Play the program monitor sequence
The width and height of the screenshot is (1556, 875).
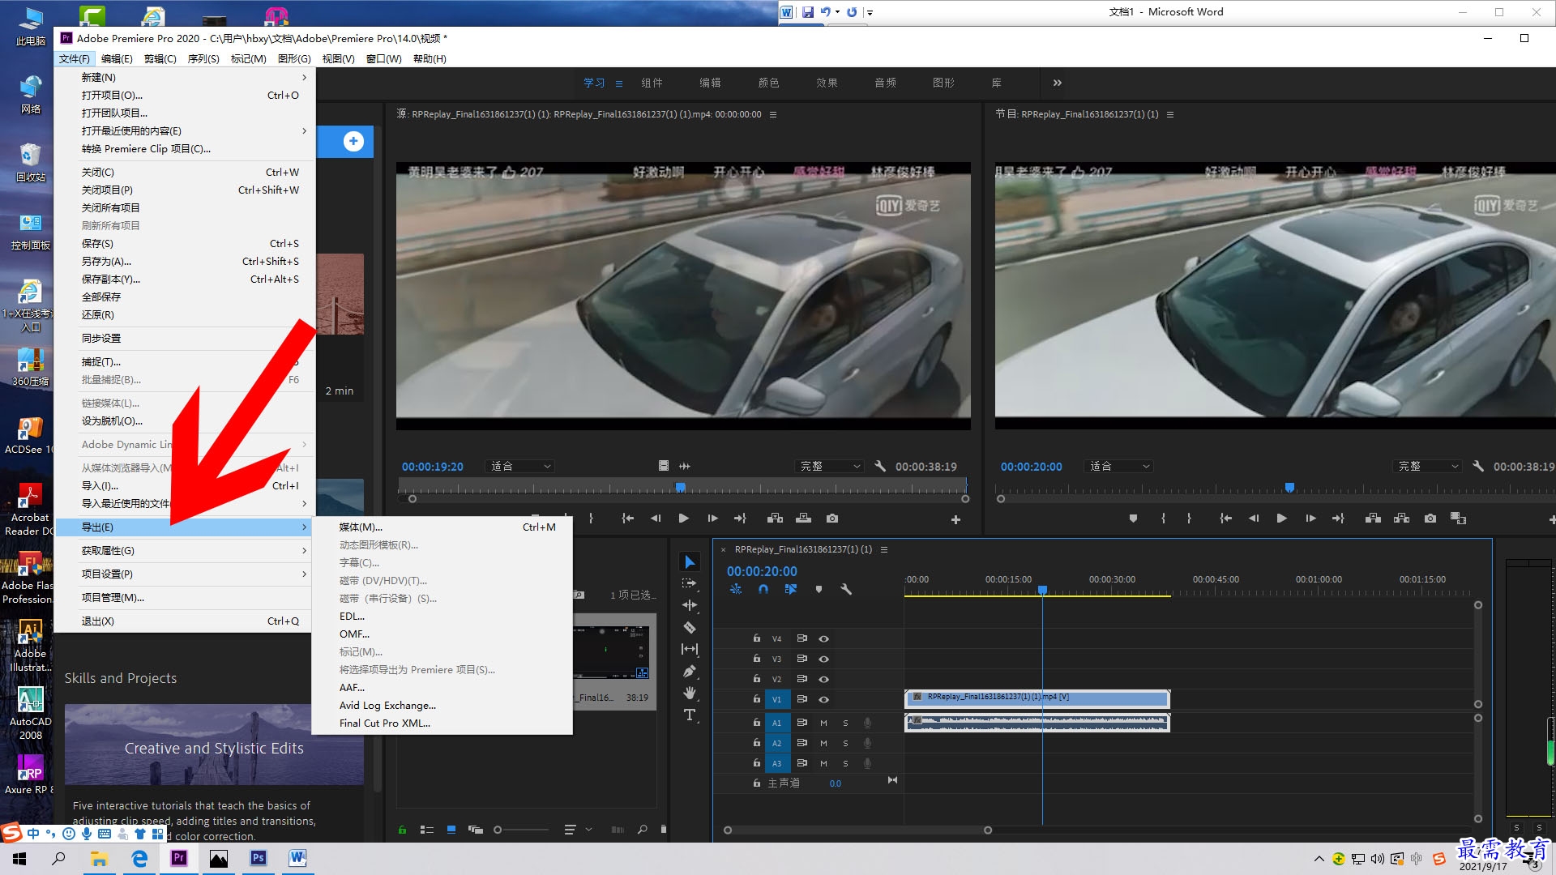point(1281,519)
